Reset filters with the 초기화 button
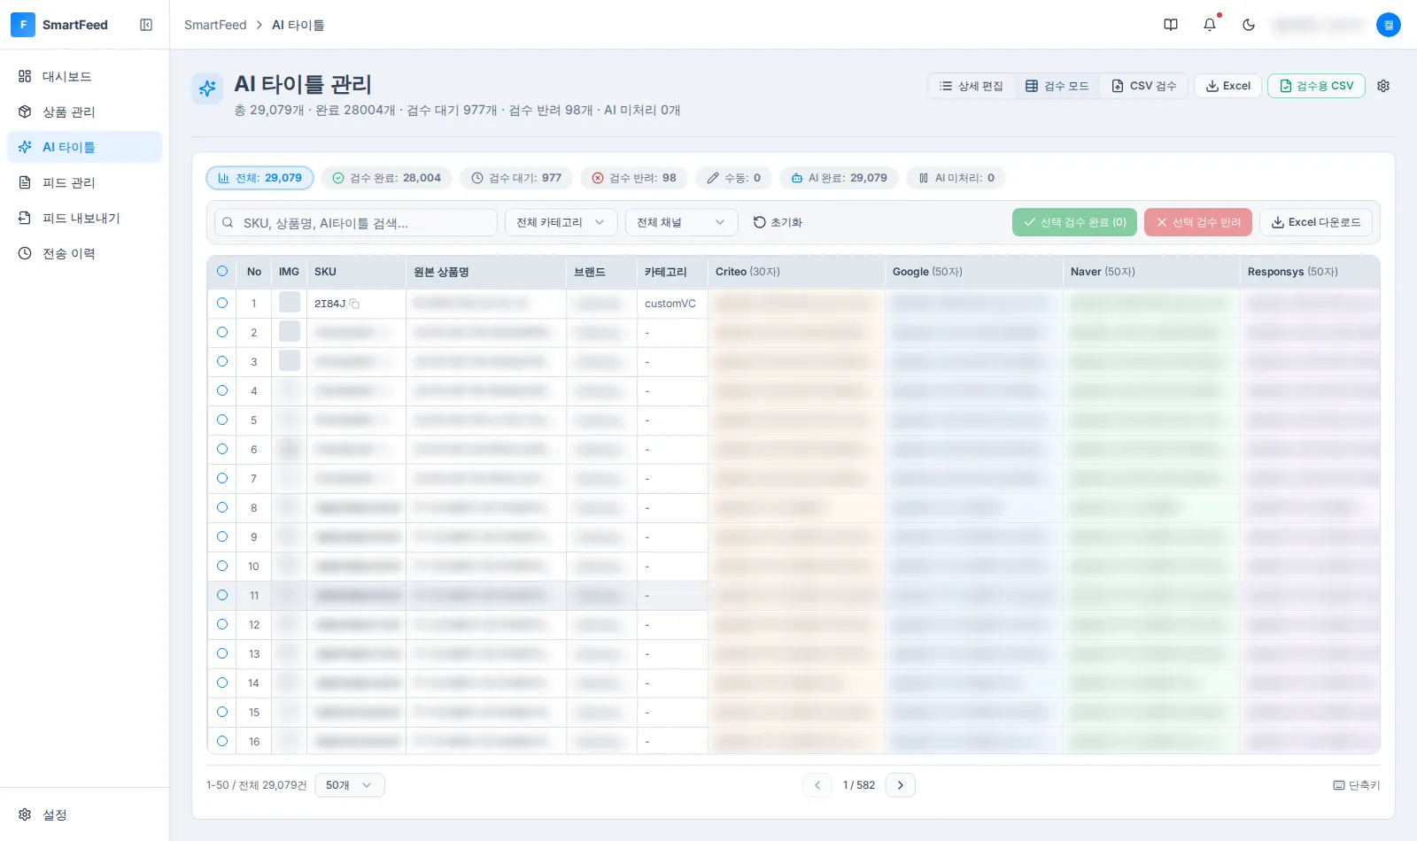Viewport: 1417px width, 841px height. tap(778, 222)
